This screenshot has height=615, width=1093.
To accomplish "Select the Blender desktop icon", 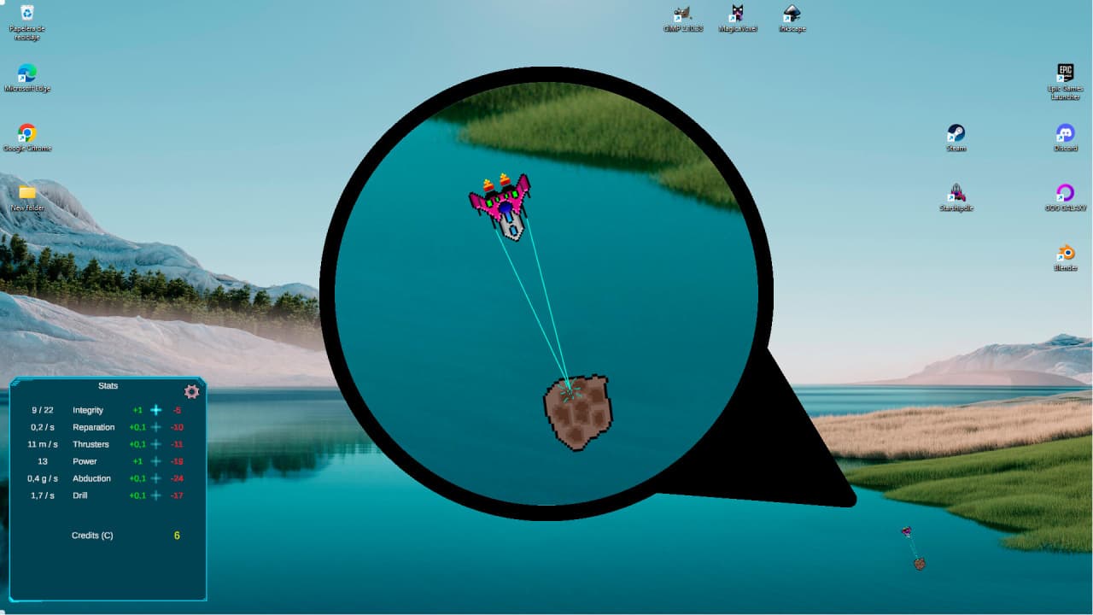I will coord(1065,253).
